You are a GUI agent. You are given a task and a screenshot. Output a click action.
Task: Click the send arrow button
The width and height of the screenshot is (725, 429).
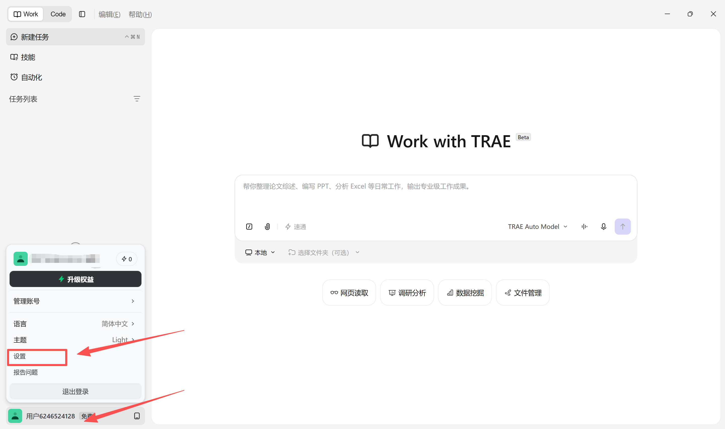(x=623, y=227)
